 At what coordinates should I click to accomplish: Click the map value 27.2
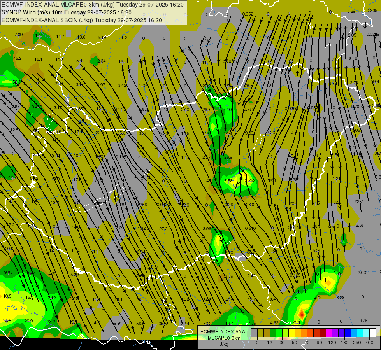[163, 229]
